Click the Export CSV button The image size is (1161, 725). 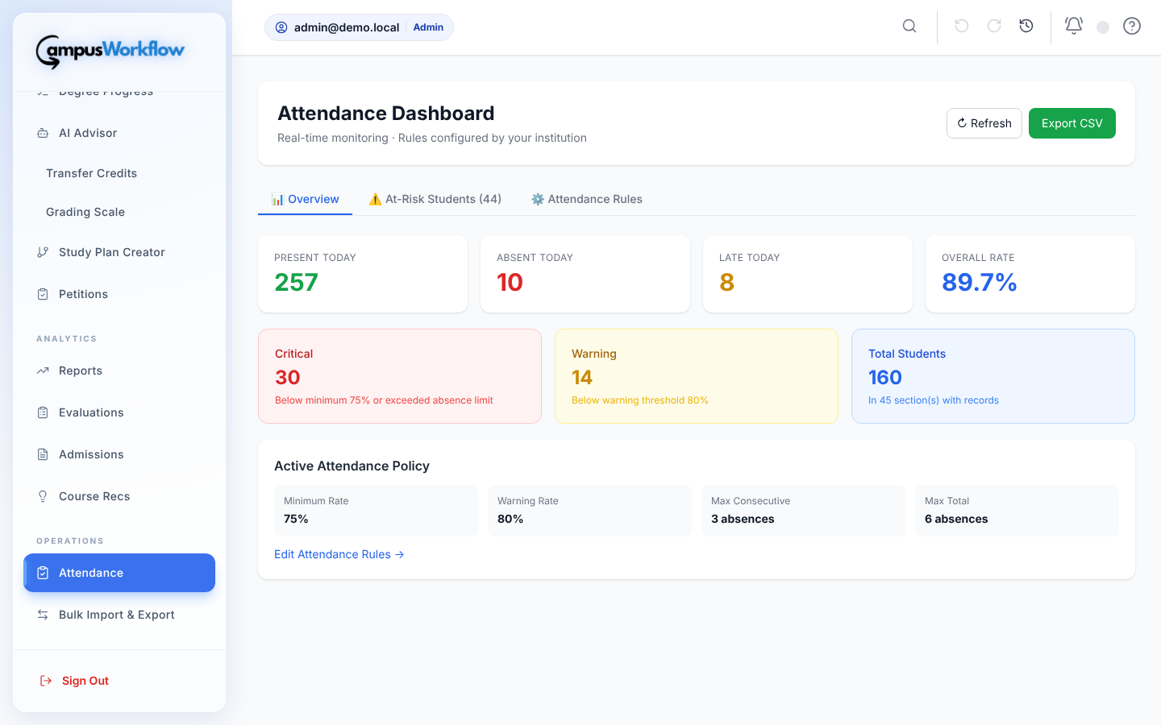pyautogui.click(x=1072, y=123)
